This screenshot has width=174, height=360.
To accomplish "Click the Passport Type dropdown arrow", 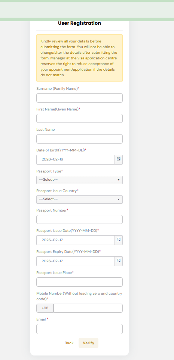I will click(119, 180).
